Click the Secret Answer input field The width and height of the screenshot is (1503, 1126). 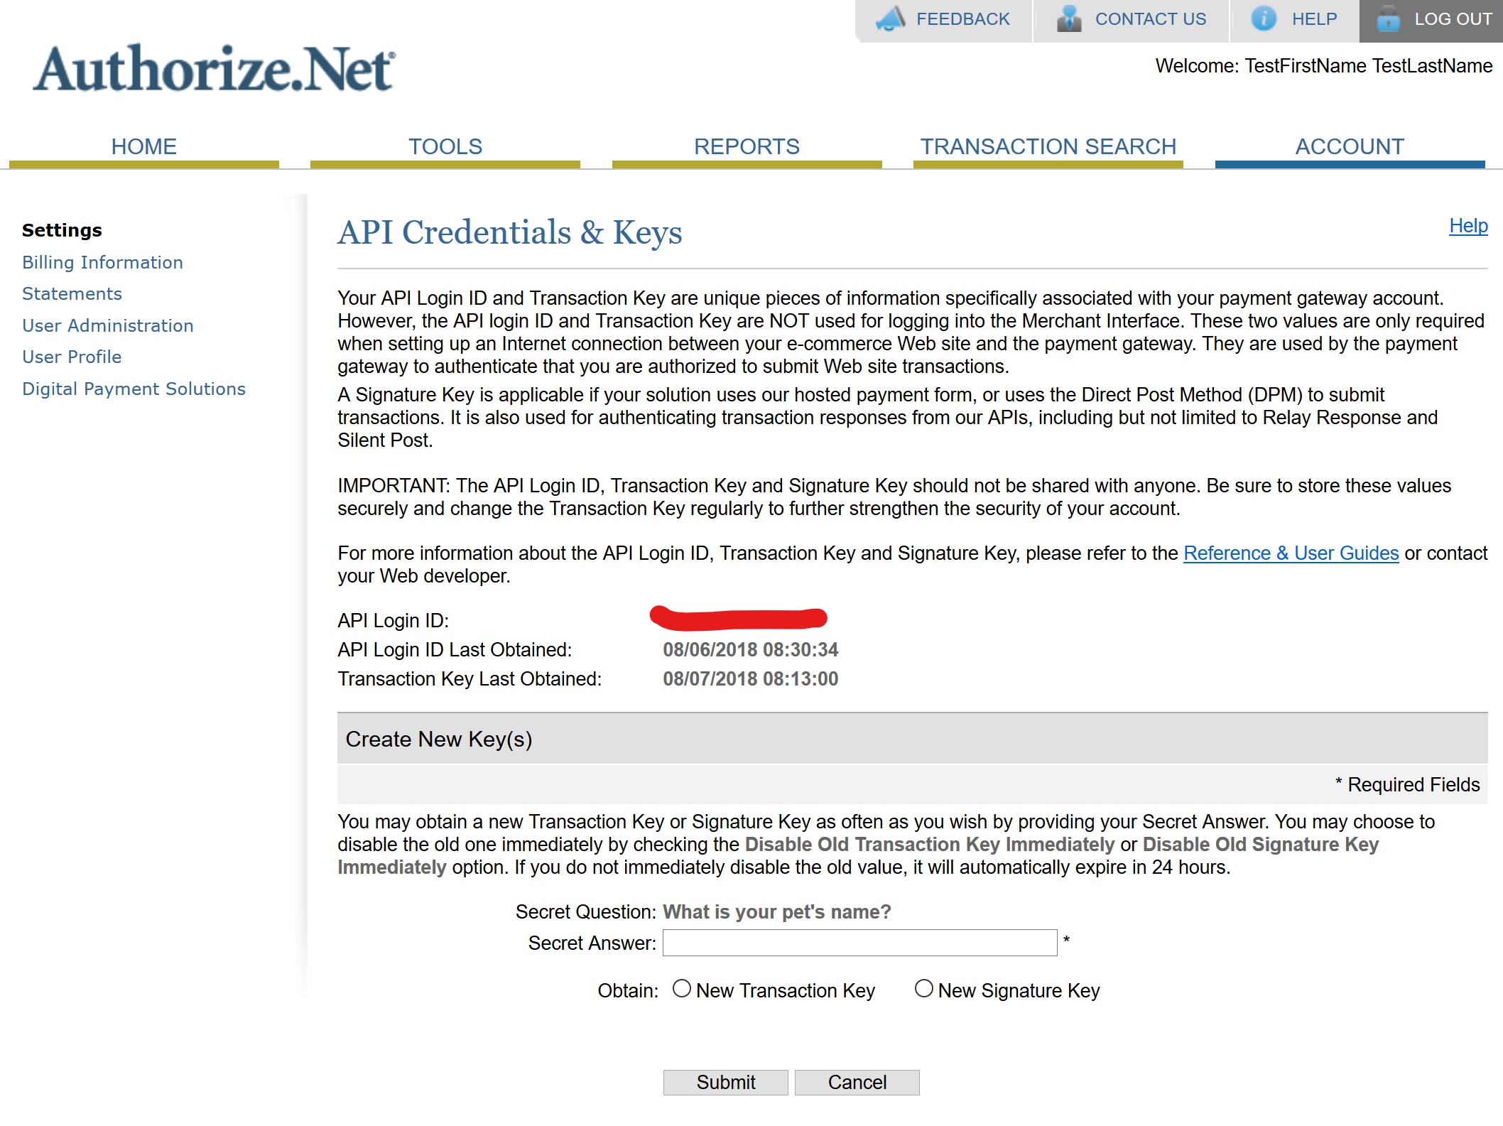859,944
